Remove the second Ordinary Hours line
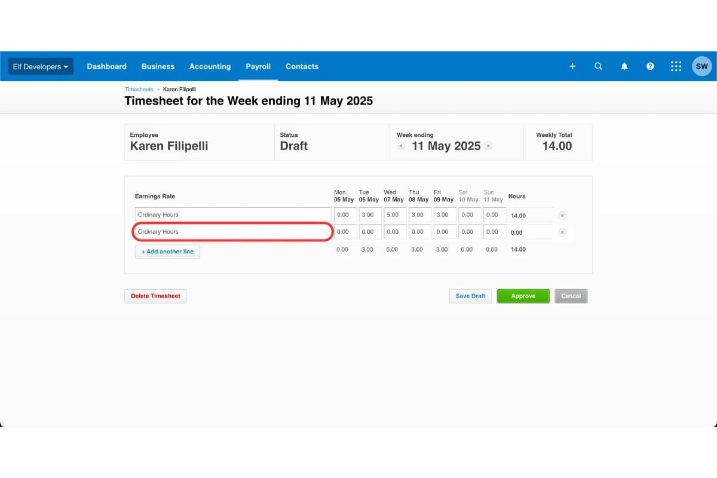 pos(562,232)
